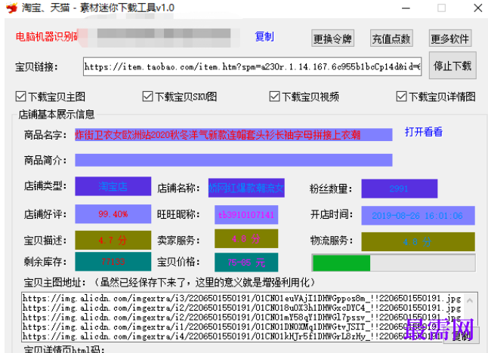Click the app logo icon in title bar
488x353 pixels.
pyautogui.click(x=11, y=8)
